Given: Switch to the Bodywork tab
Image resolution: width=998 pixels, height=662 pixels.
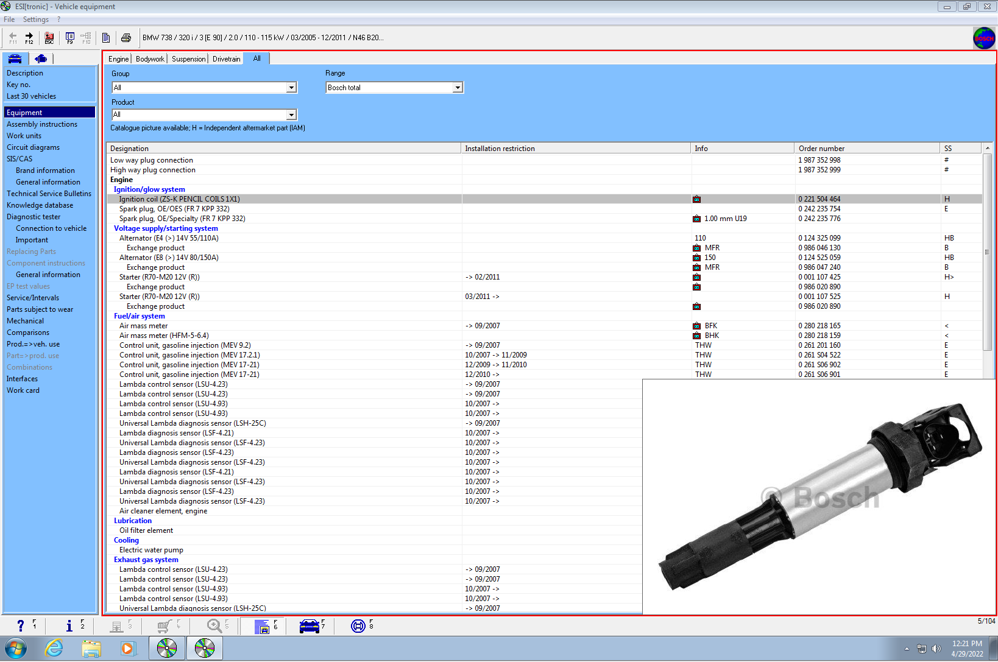Looking at the screenshot, I should pos(150,59).
